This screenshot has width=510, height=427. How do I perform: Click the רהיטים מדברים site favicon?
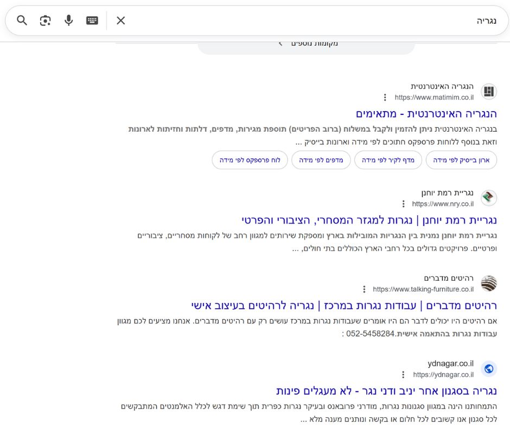pyautogui.click(x=489, y=283)
